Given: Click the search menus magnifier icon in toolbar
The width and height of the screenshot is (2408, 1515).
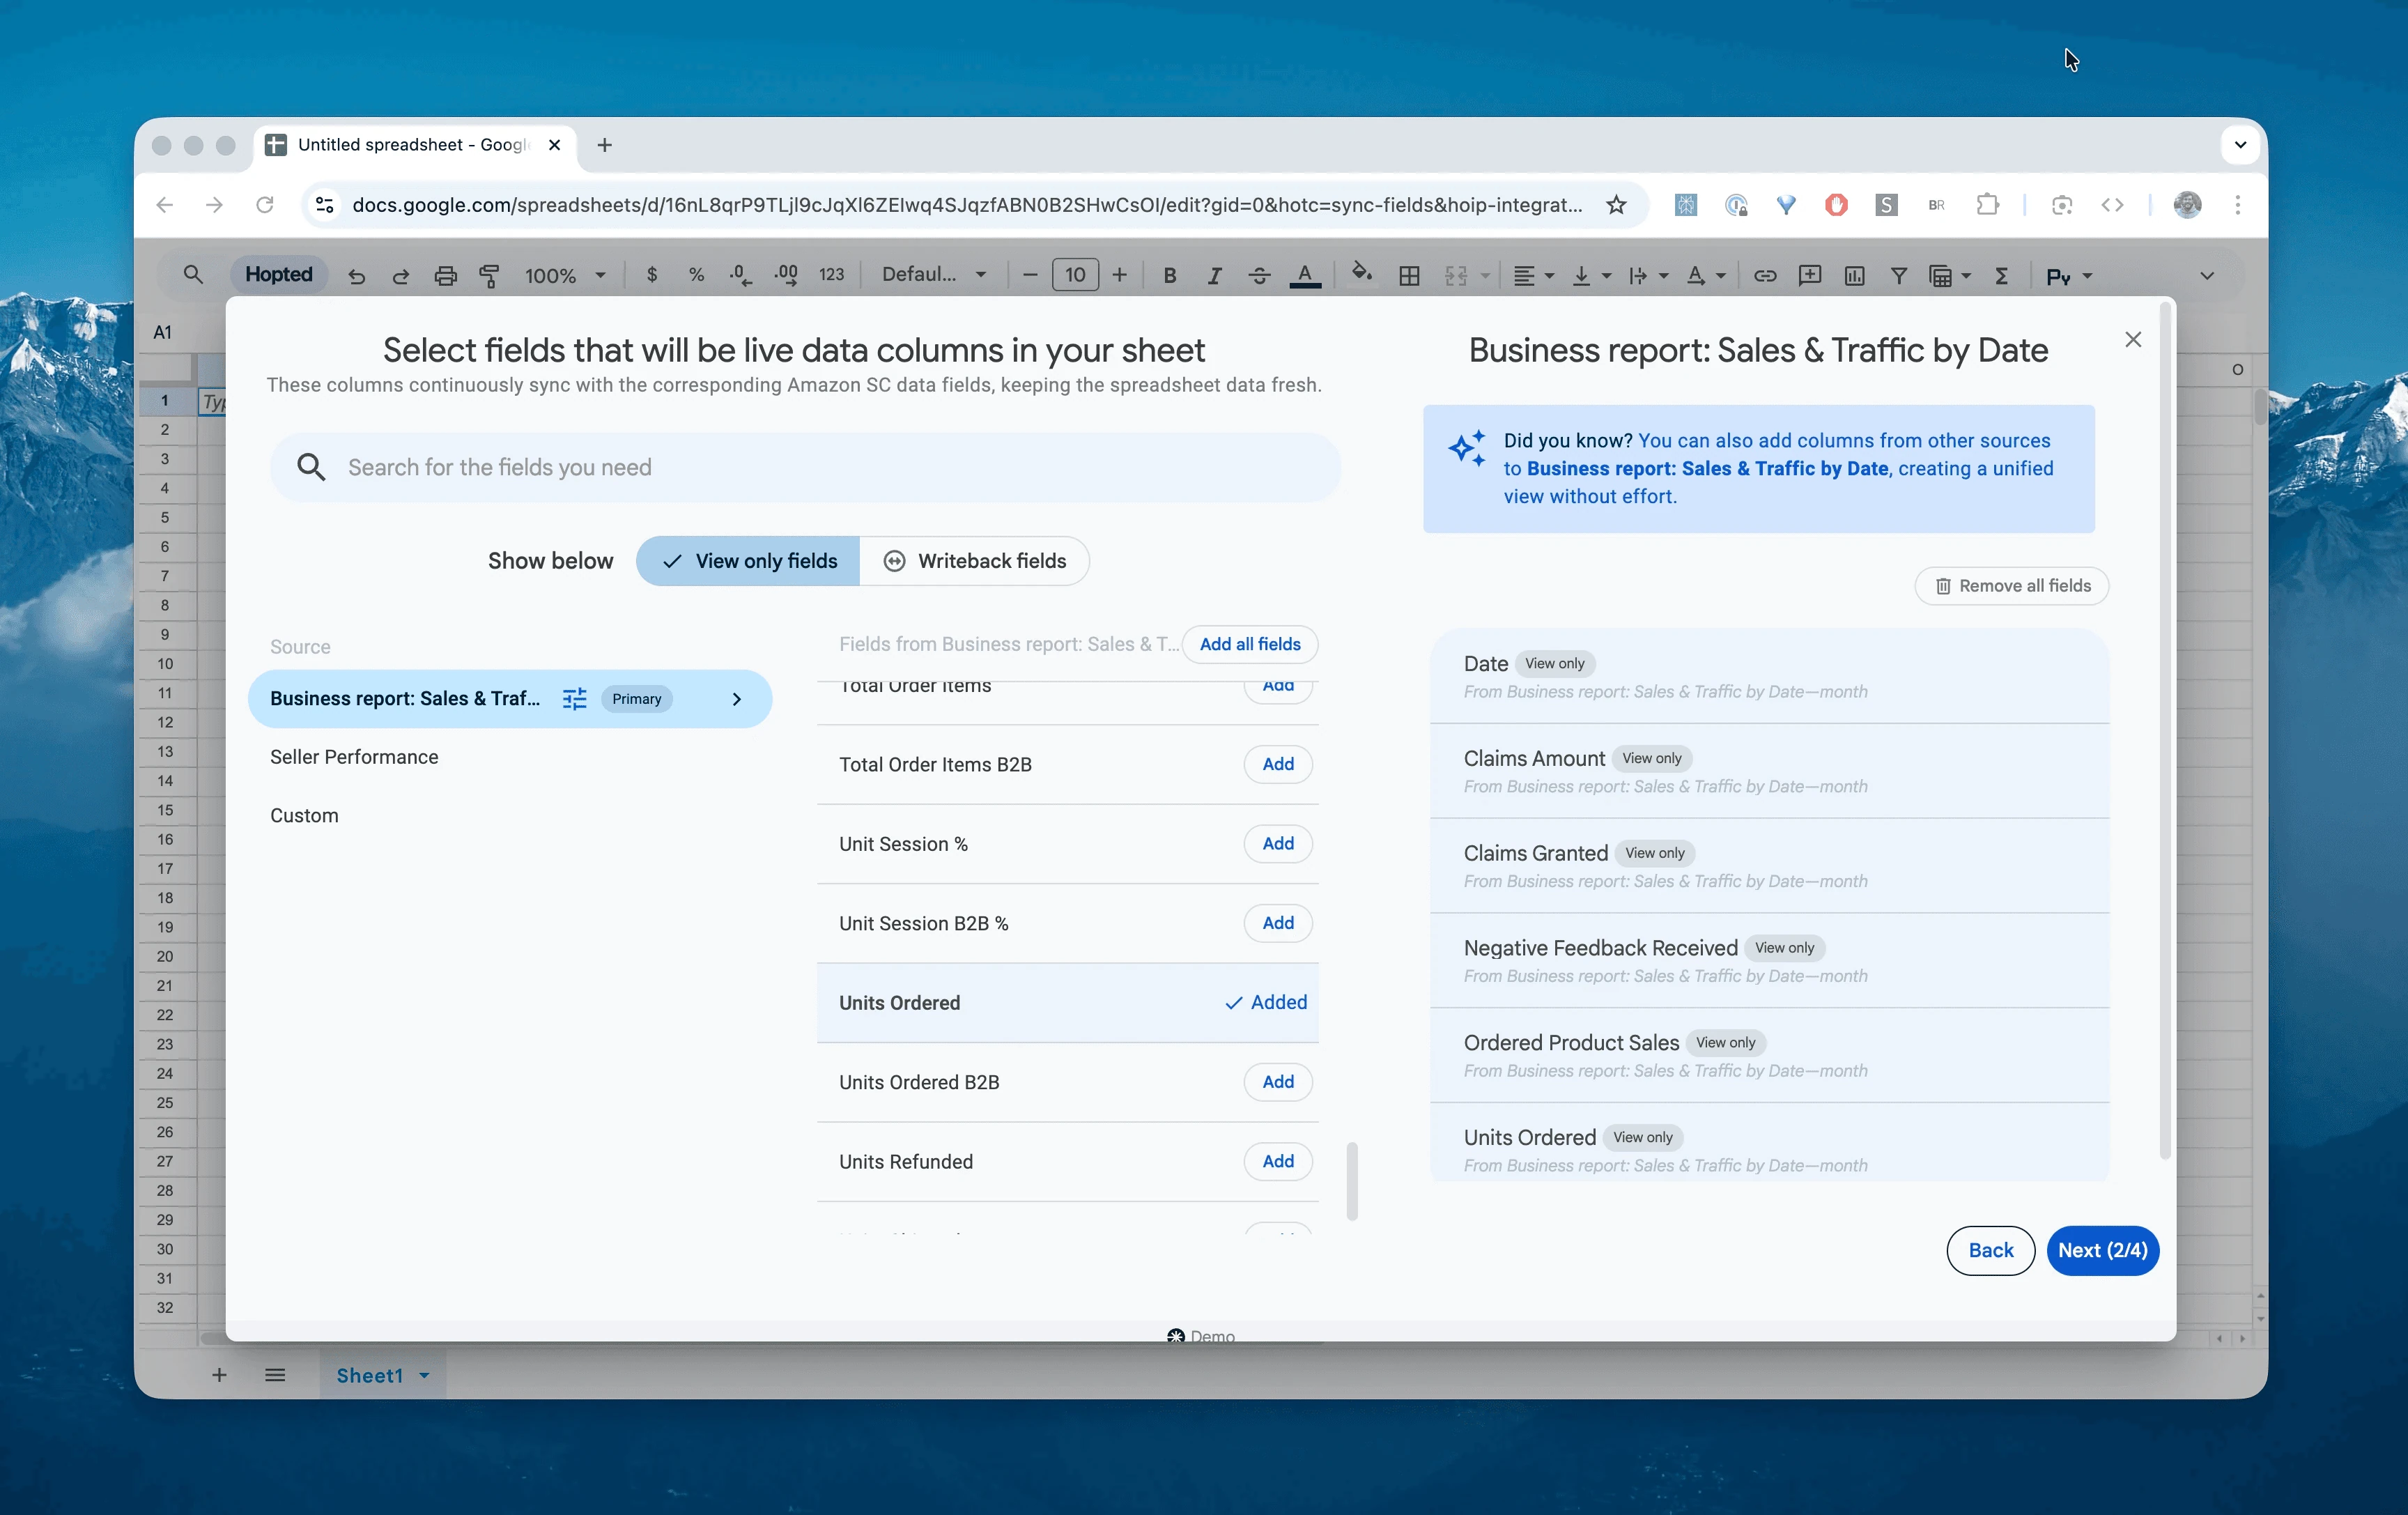Looking at the screenshot, I should coord(193,275).
